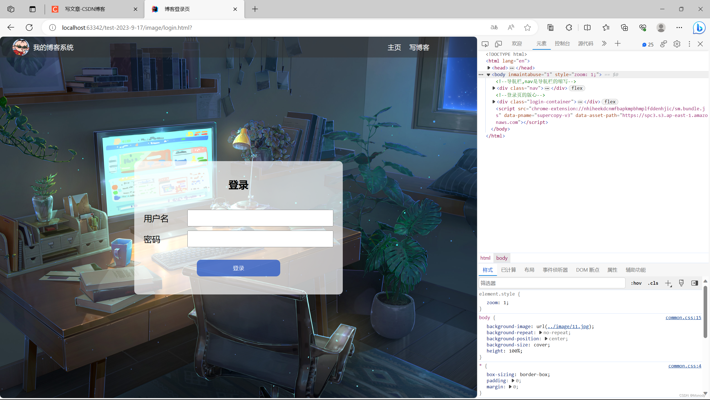Expand the padding shorthand value
The image size is (710, 400).
point(513,381)
